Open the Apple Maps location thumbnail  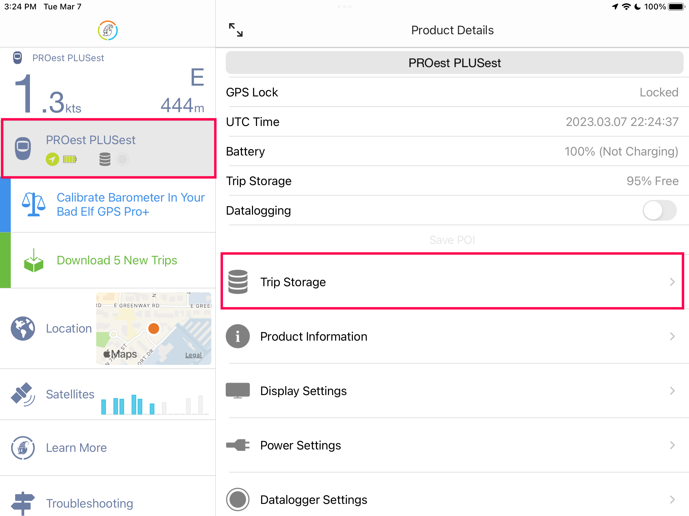click(x=153, y=329)
